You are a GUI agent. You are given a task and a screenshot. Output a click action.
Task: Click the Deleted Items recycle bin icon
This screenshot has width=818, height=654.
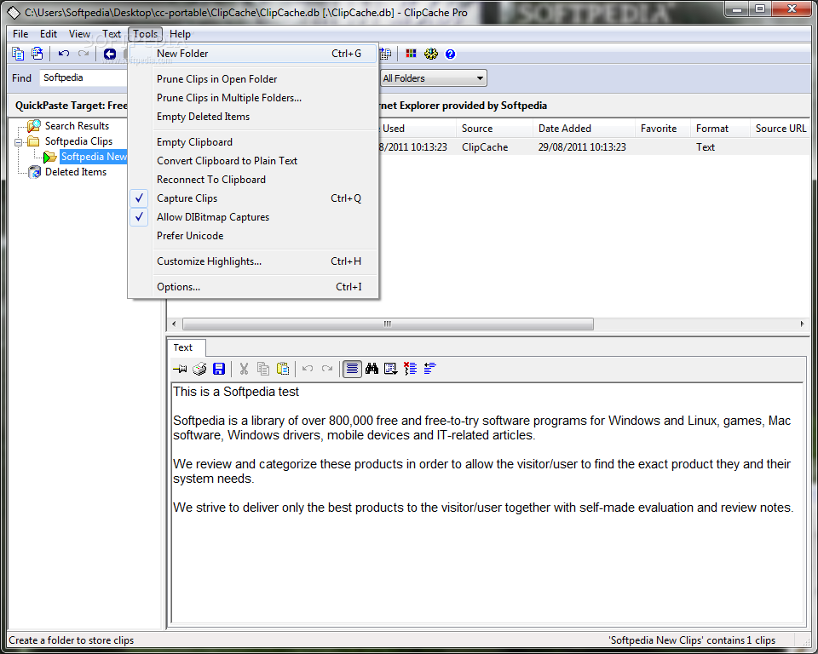(x=35, y=171)
